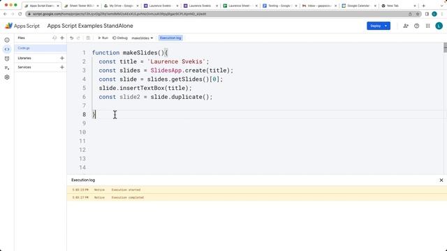Image resolution: width=447 pixels, height=251 pixels.
Task: Open the Chrome profile avatar
Action: (434, 14)
